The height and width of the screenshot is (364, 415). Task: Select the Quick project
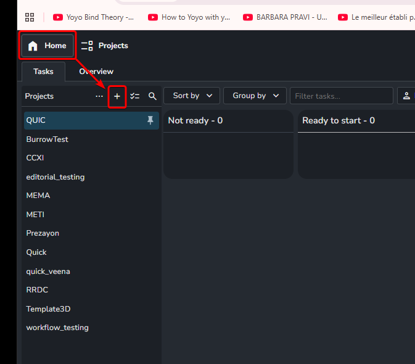pyautogui.click(x=91, y=252)
